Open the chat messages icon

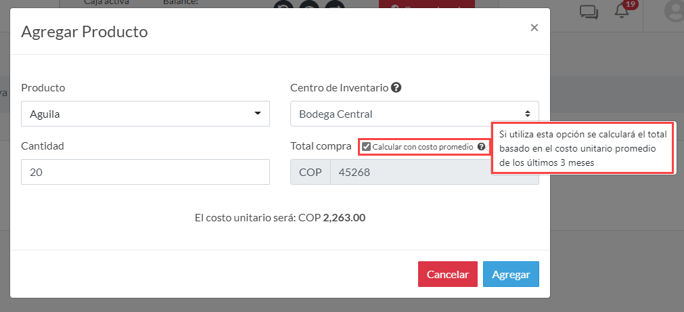point(589,12)
